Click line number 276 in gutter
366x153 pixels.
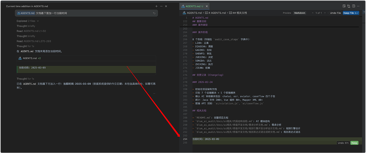(185, 75)
